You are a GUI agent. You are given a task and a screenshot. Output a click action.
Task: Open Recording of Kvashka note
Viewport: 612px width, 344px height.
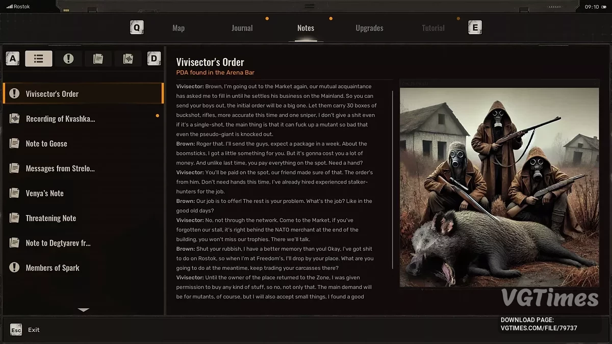tap(60, 119)
